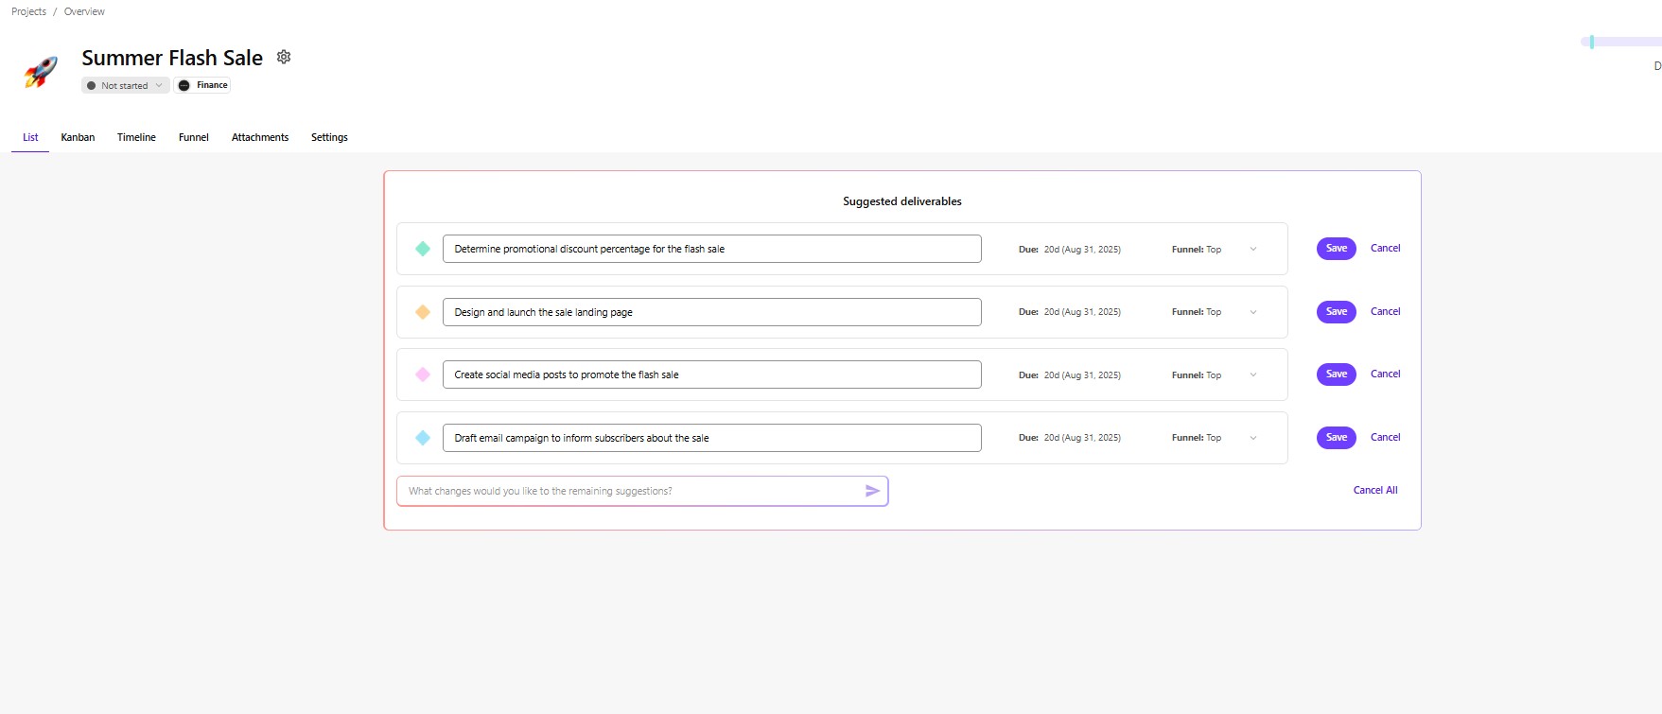Save the social media posts deliverable

pos(1336,374)
